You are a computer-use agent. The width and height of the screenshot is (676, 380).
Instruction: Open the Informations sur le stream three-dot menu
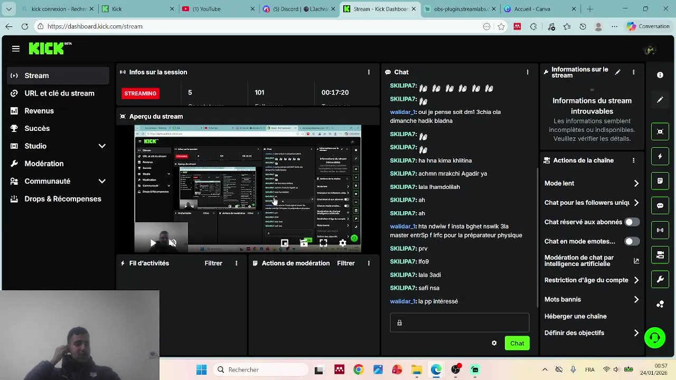(x=633, y=72)
